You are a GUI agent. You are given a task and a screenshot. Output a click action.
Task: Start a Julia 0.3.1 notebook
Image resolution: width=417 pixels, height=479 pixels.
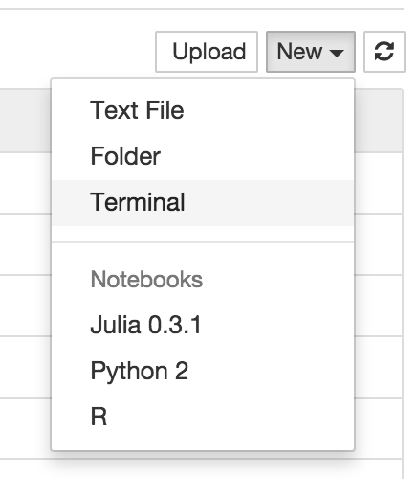pyautogui.click(x=203, y=325)
